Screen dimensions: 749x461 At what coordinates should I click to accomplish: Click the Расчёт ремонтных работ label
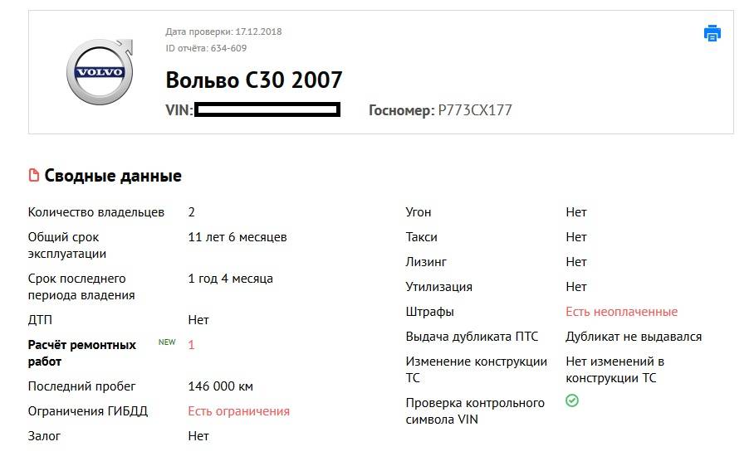click(82, 353)
